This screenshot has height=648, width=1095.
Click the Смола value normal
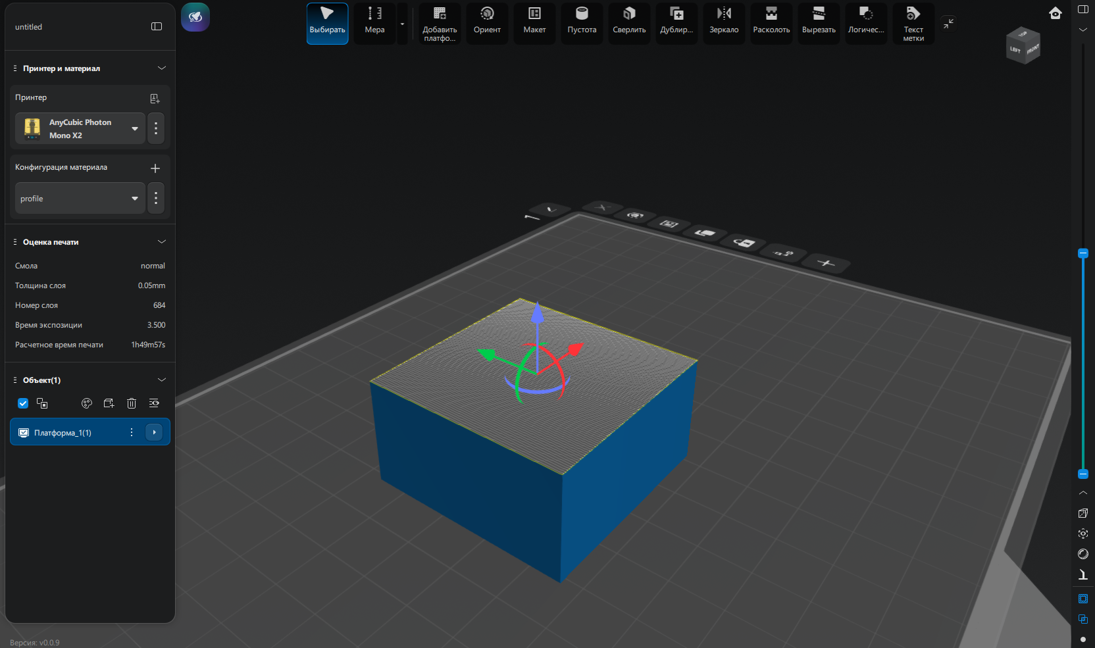153,266
